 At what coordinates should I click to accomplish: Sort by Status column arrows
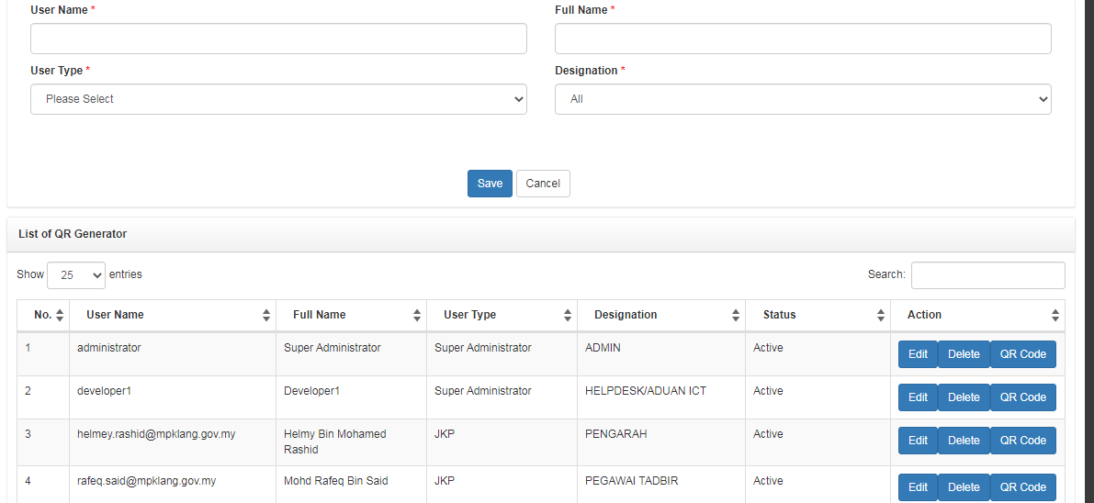(881, 315)
